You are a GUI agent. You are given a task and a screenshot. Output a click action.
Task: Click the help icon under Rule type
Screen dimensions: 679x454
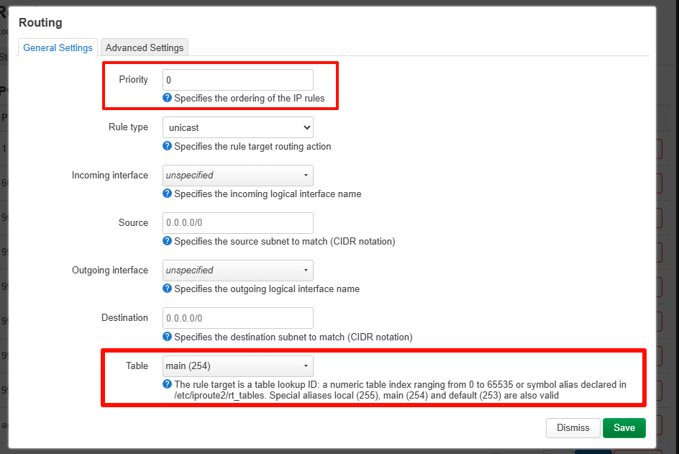(168, 146)
